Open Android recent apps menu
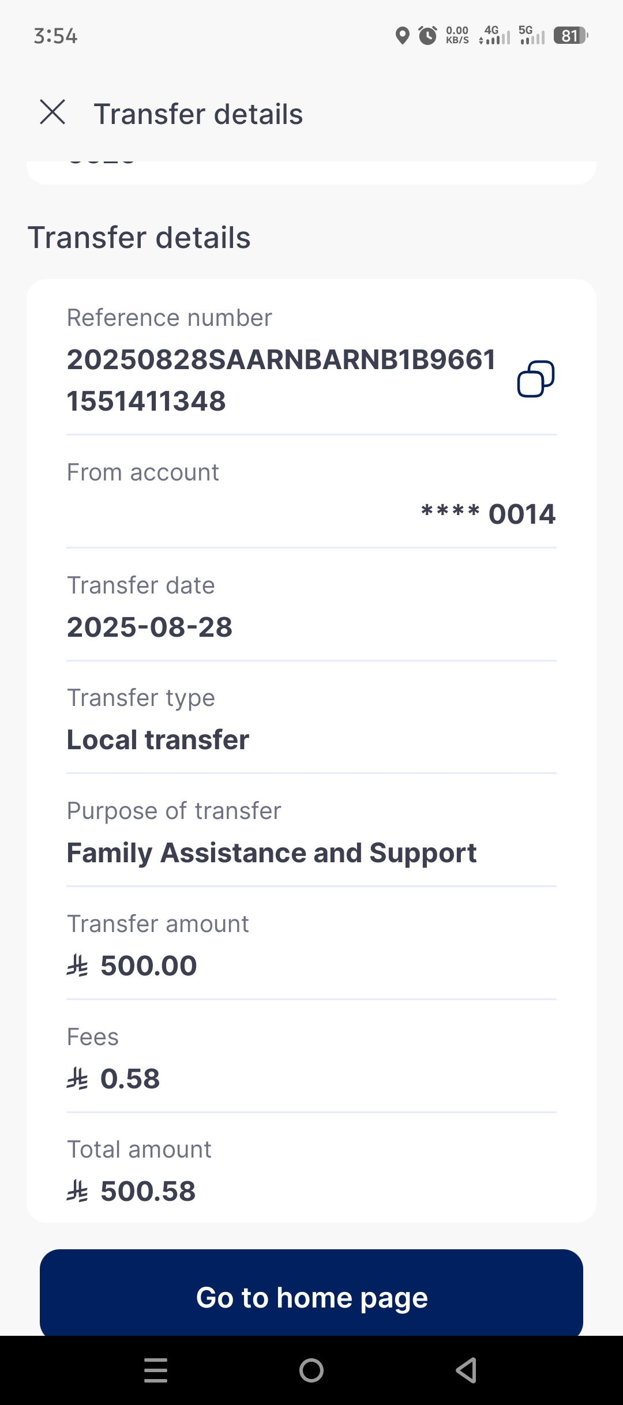This screenshot has width=623, height=1405. pyautogui.click(x=156, y=1370)
